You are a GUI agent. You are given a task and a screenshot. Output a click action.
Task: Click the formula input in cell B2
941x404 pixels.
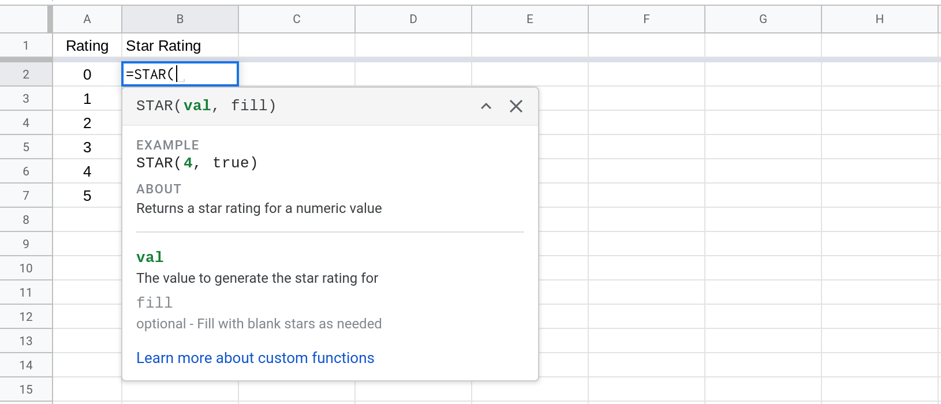pyautogui.click(x=180, y=74)
